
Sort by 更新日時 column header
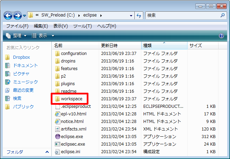[120, 46]
